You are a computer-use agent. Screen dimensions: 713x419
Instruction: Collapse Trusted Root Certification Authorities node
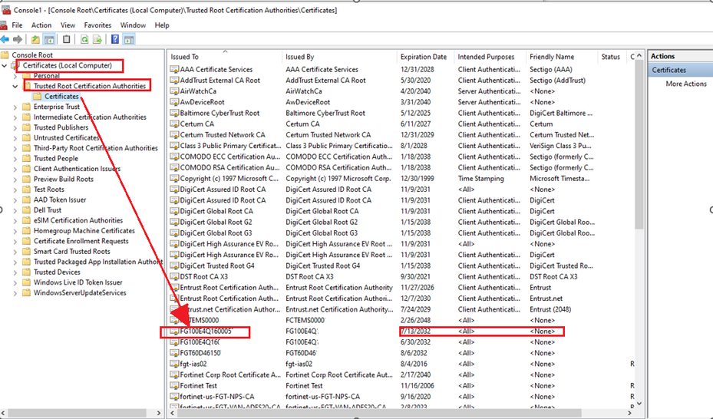(16, 87)
